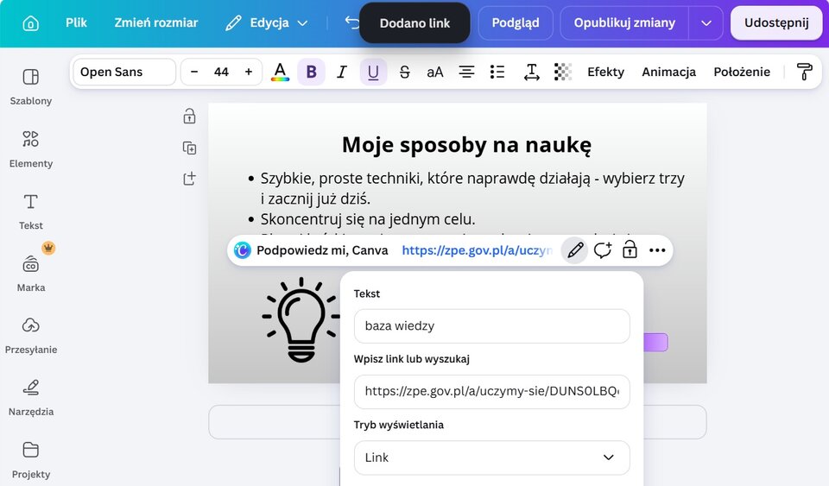Toggle Underline formatting
Viewport: 829px width, 486px height.
(x=373, y=72)
